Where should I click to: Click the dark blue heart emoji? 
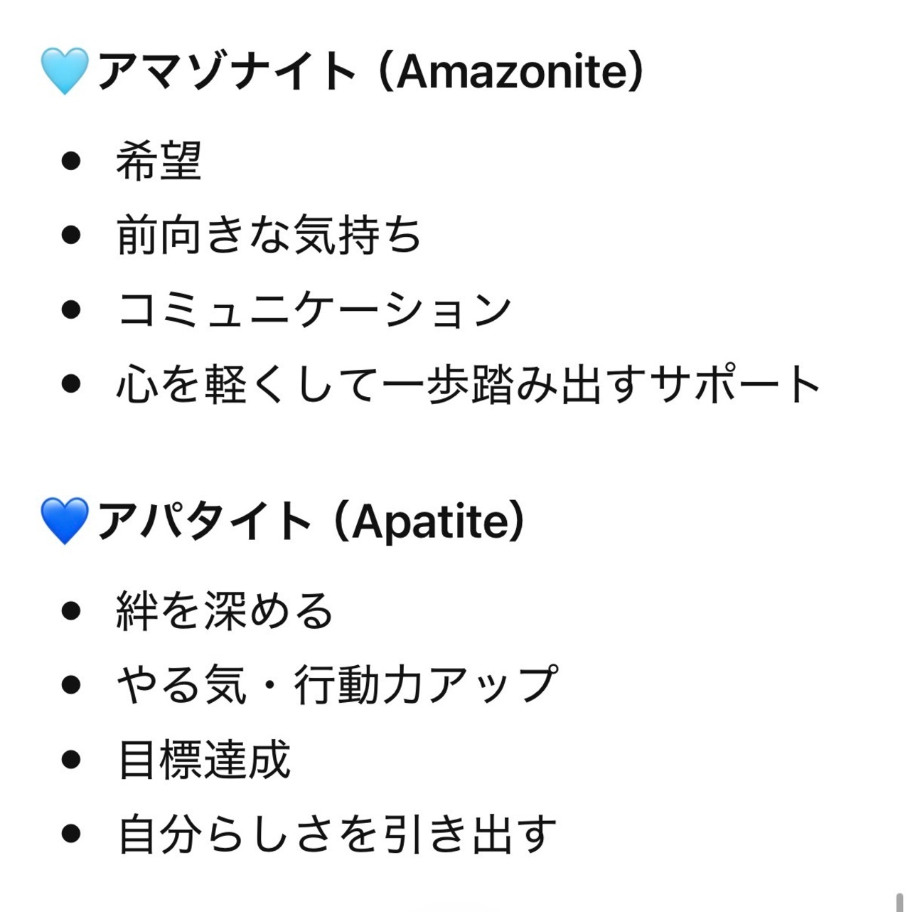point(65,521)
